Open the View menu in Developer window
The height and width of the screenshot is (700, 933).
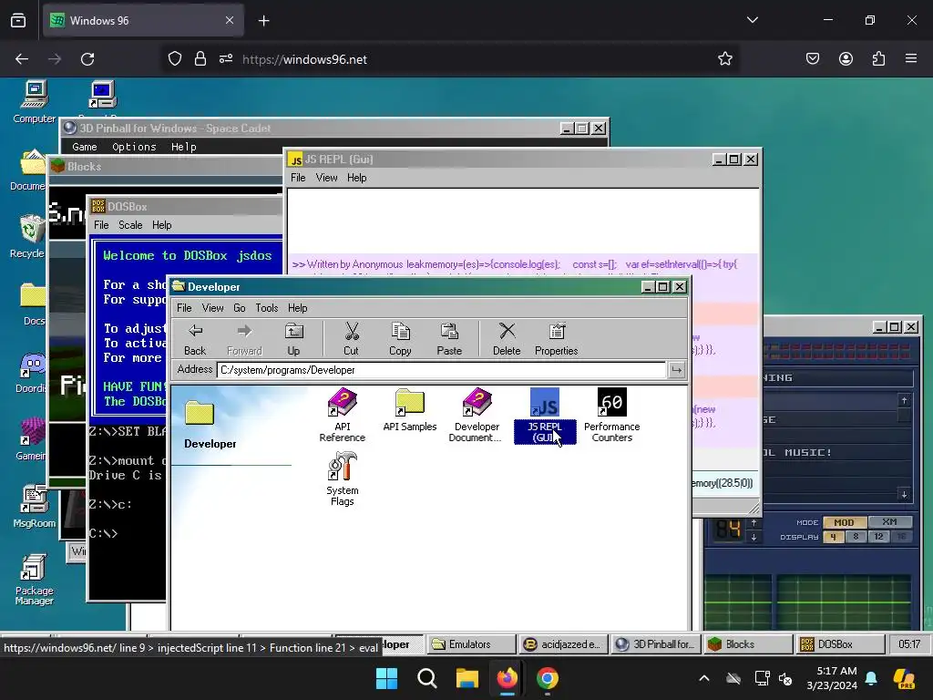(212, 308)
